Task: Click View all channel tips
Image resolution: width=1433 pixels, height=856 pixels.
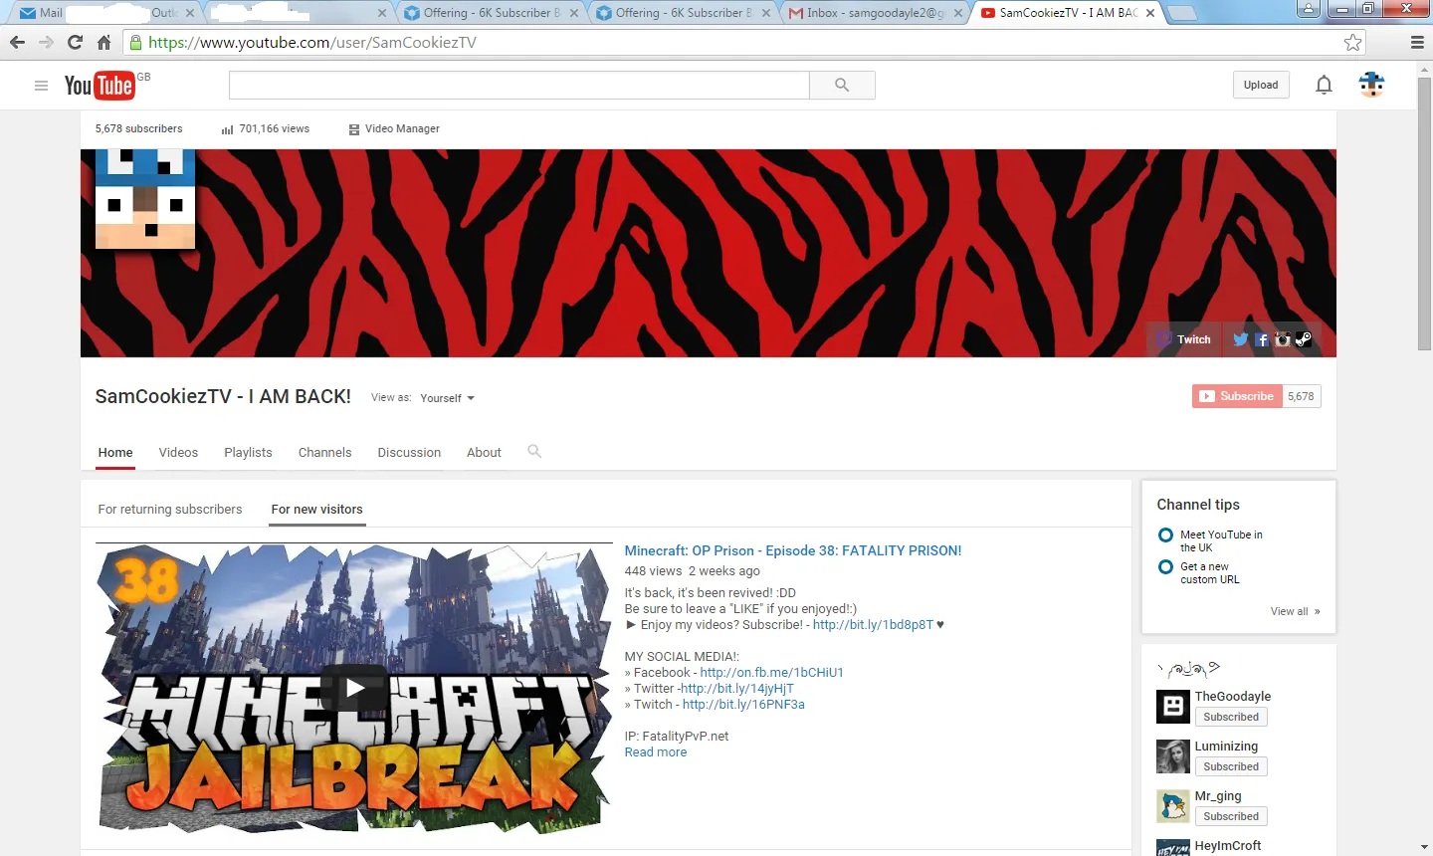Action: pos(1295,611)
